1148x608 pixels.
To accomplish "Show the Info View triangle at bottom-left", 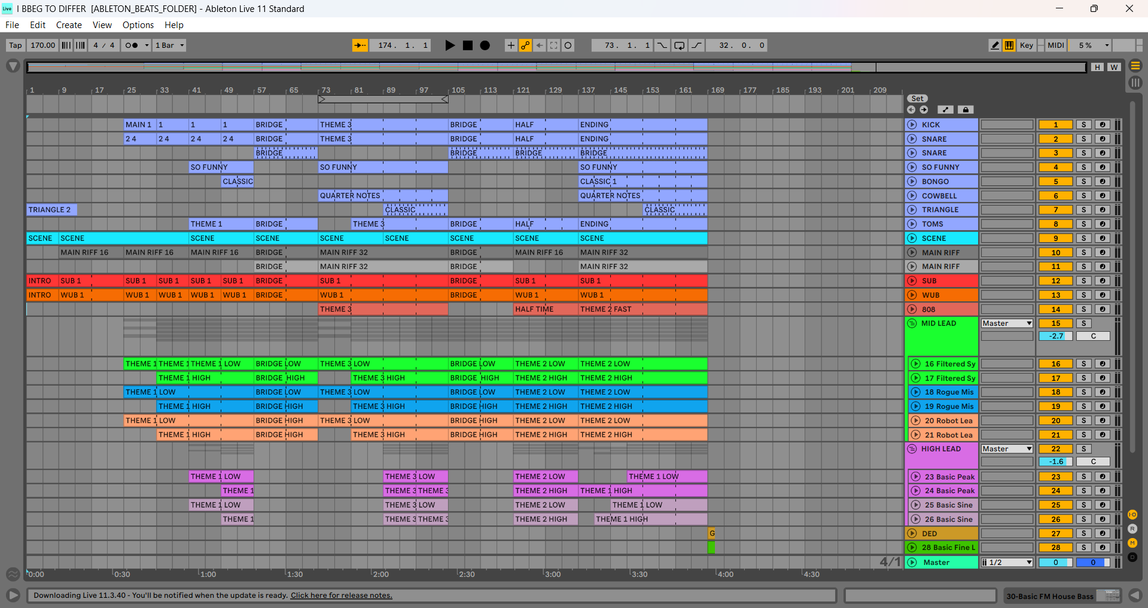I will 13,595.
